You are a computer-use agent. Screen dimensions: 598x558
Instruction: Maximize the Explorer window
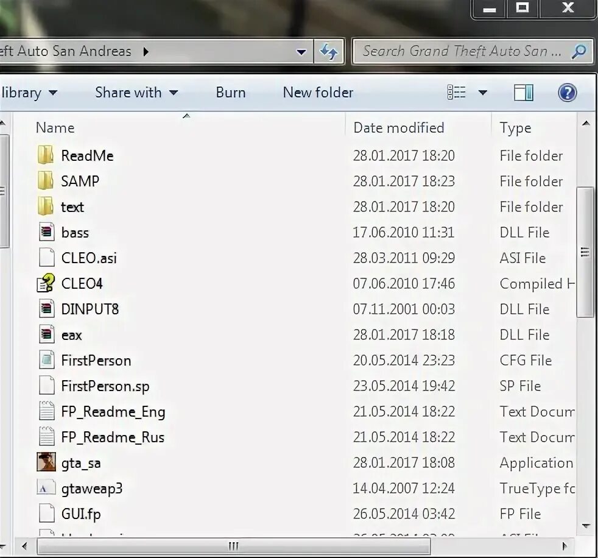pyautogui.click(x=522, y=8)
